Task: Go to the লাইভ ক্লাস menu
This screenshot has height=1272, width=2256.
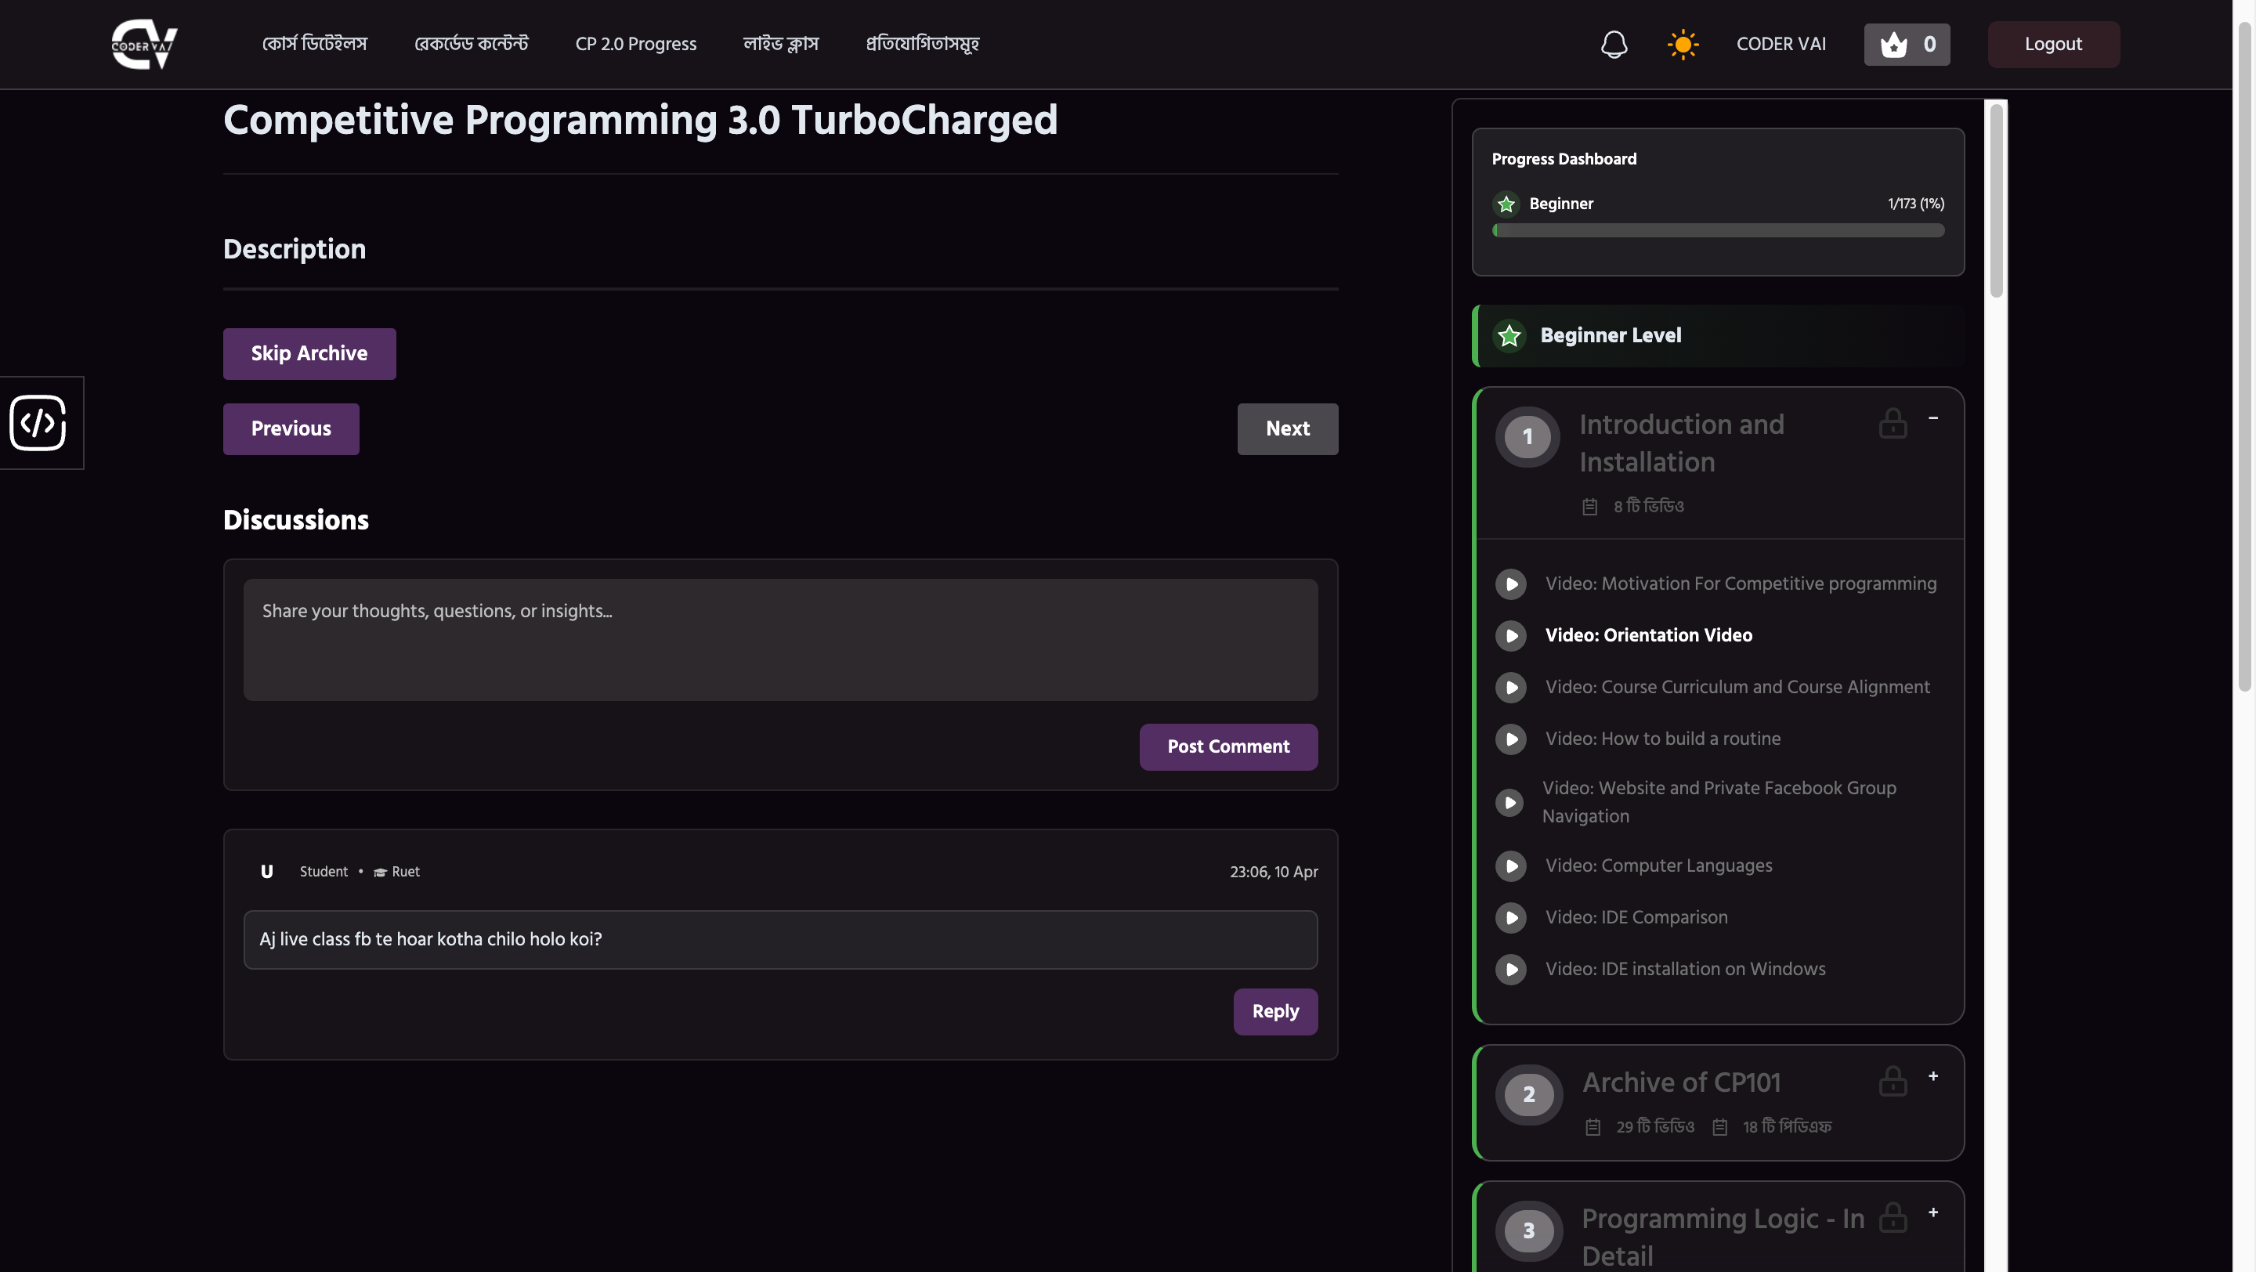Action: pos(780,45)
